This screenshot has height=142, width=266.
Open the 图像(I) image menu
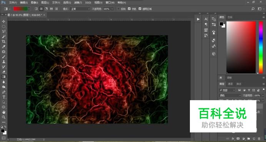coord(35,3)
